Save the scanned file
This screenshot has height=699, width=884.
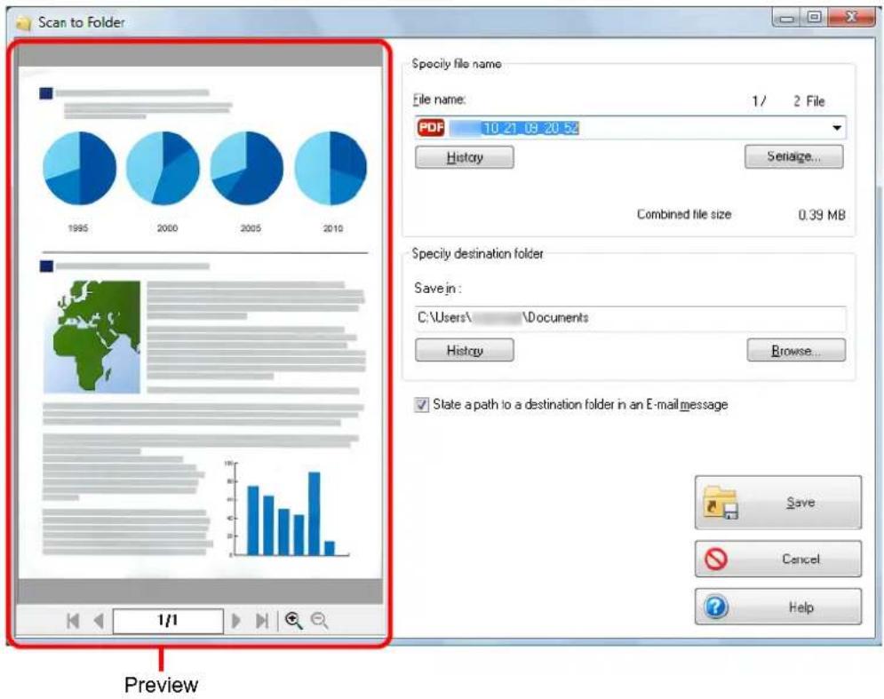click(778, 502)
